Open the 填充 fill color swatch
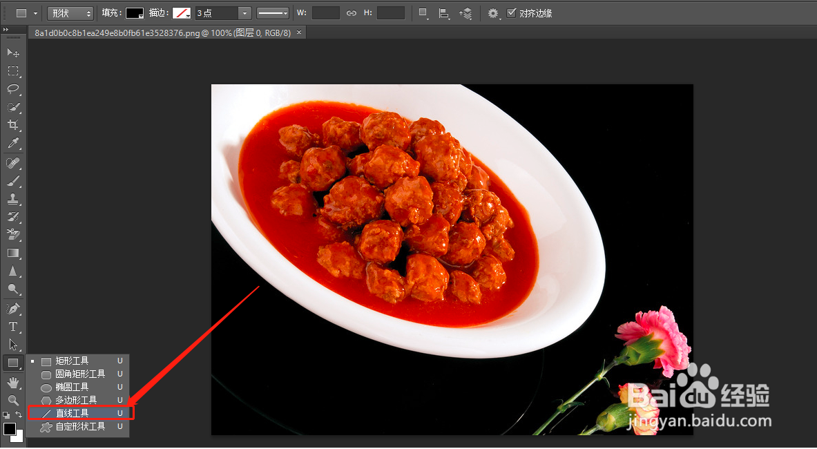Viewport: 817px width, 449px height. [135, 13]
